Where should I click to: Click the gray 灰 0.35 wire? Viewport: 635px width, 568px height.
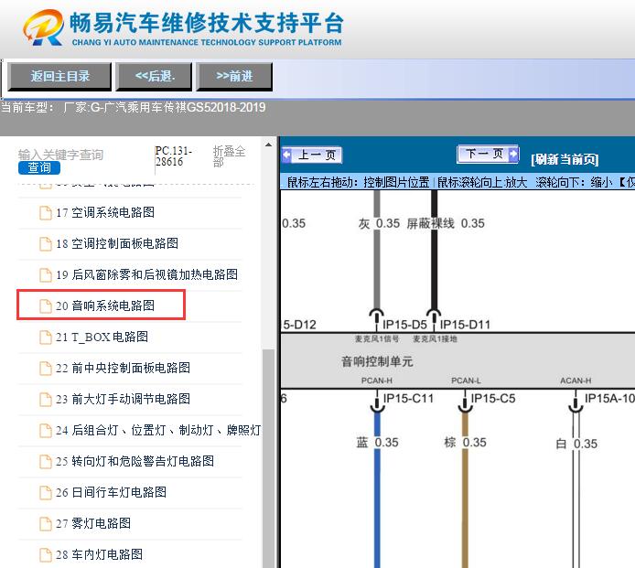coord(377,251)
